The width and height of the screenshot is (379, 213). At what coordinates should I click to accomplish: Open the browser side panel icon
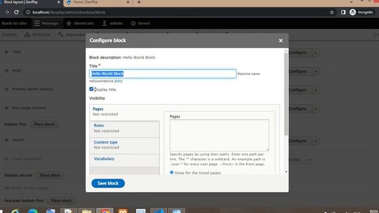(x=343, y=12)
